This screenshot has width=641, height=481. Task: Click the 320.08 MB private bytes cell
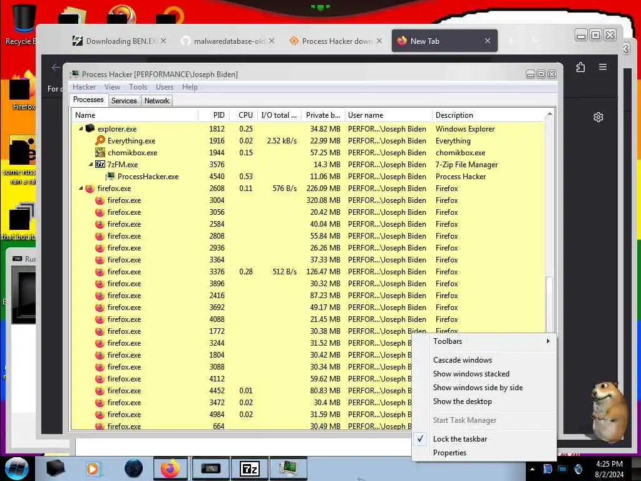point(324,200)
